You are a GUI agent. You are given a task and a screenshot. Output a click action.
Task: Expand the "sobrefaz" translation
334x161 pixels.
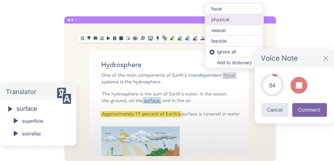pyautogui.click(x=16, y=133)
